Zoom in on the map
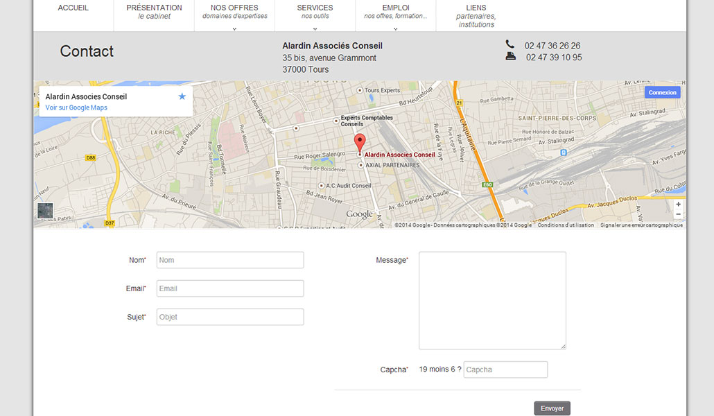Screen dimensions: 714x416 (678, 205)
